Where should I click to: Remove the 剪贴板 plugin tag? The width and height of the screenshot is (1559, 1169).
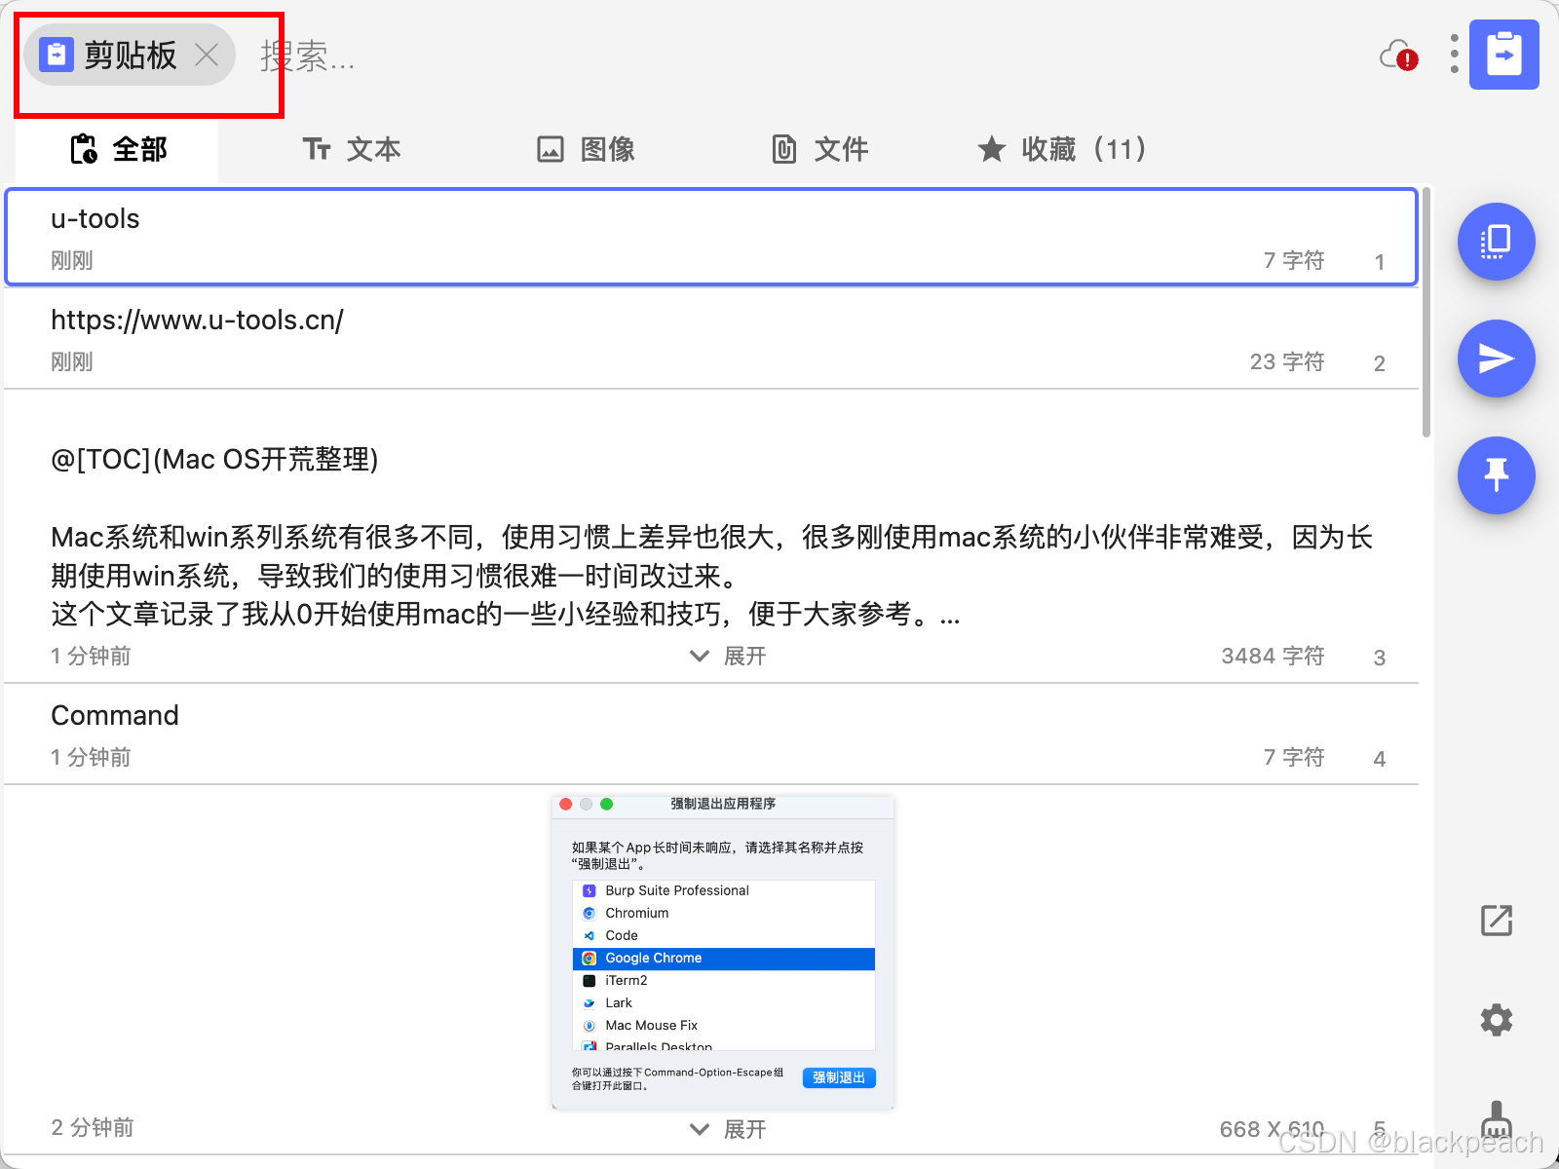(x=207, y=55)
